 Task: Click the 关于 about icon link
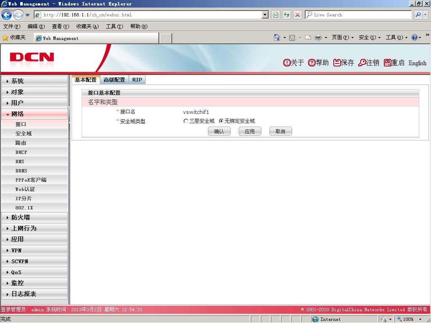pos(293,63)
